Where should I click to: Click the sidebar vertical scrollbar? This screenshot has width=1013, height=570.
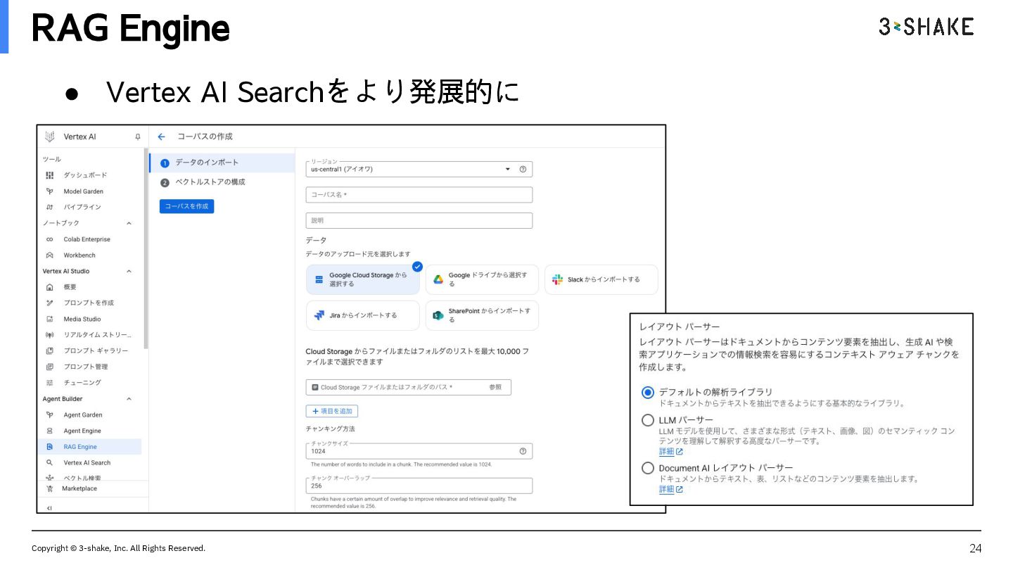pos(146,248)
